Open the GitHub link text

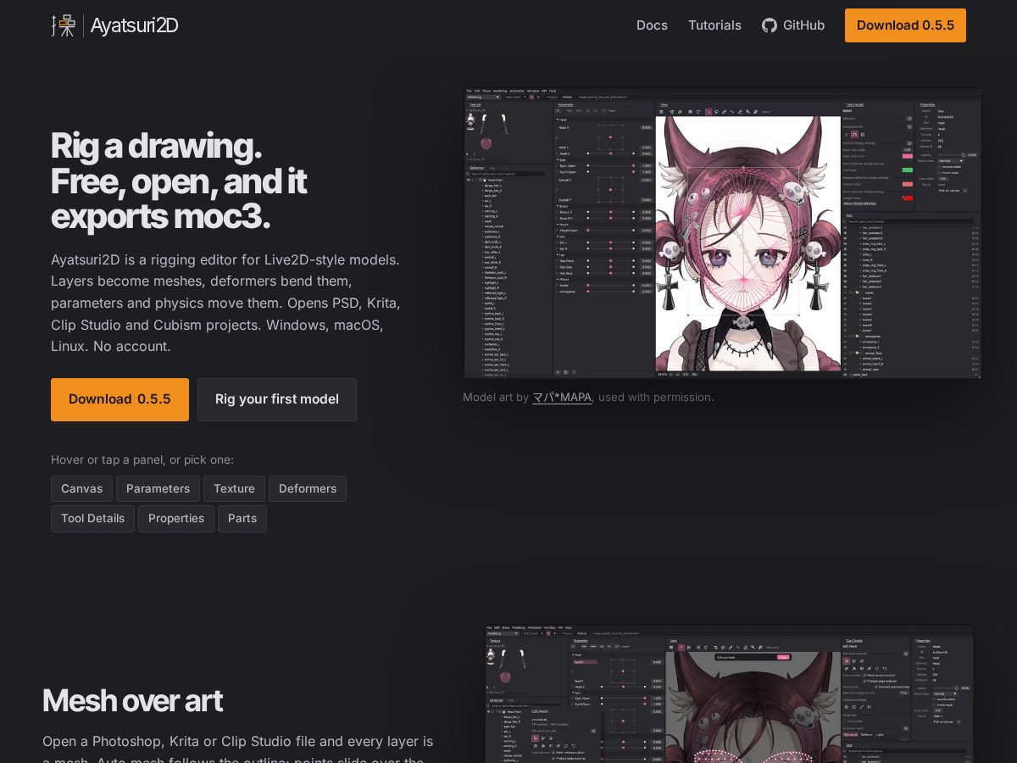pyautogui.click(x=803, y=25)
